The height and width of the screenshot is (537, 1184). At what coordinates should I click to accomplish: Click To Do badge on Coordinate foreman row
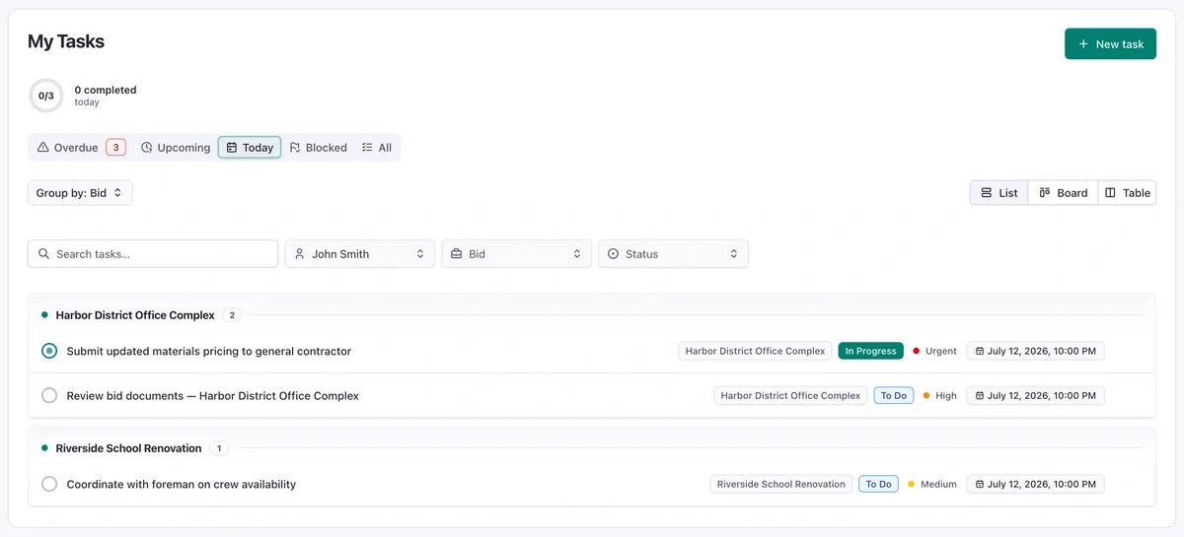point(878,484)
